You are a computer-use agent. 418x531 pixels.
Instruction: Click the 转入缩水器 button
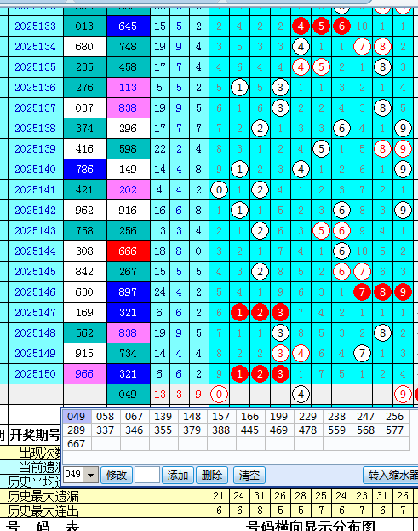pos(391,475)
